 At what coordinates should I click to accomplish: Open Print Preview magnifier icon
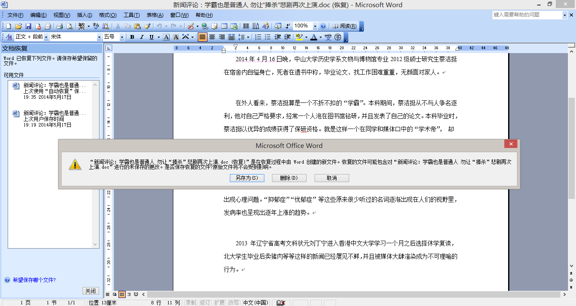69,26
